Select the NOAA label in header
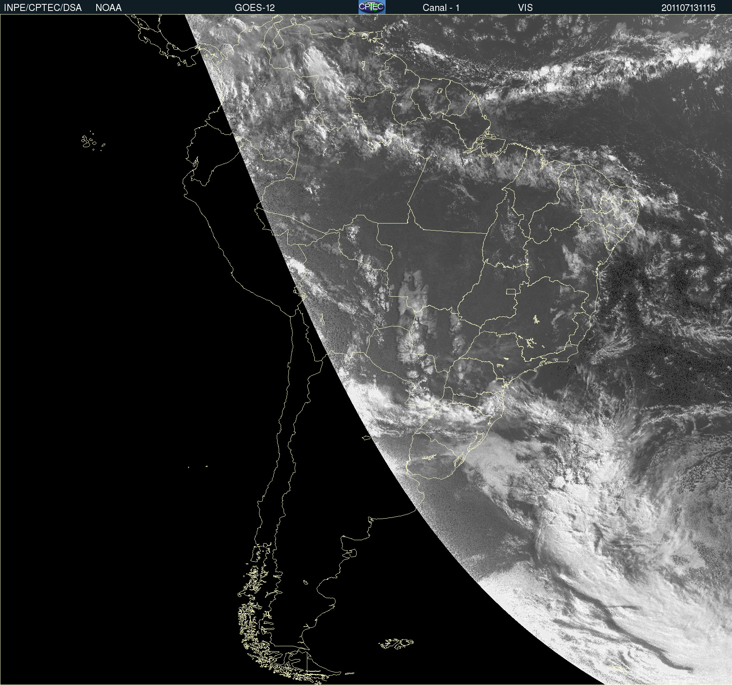Image resolution: width=732 pixels, height=685 pixels. coord(108,8)
